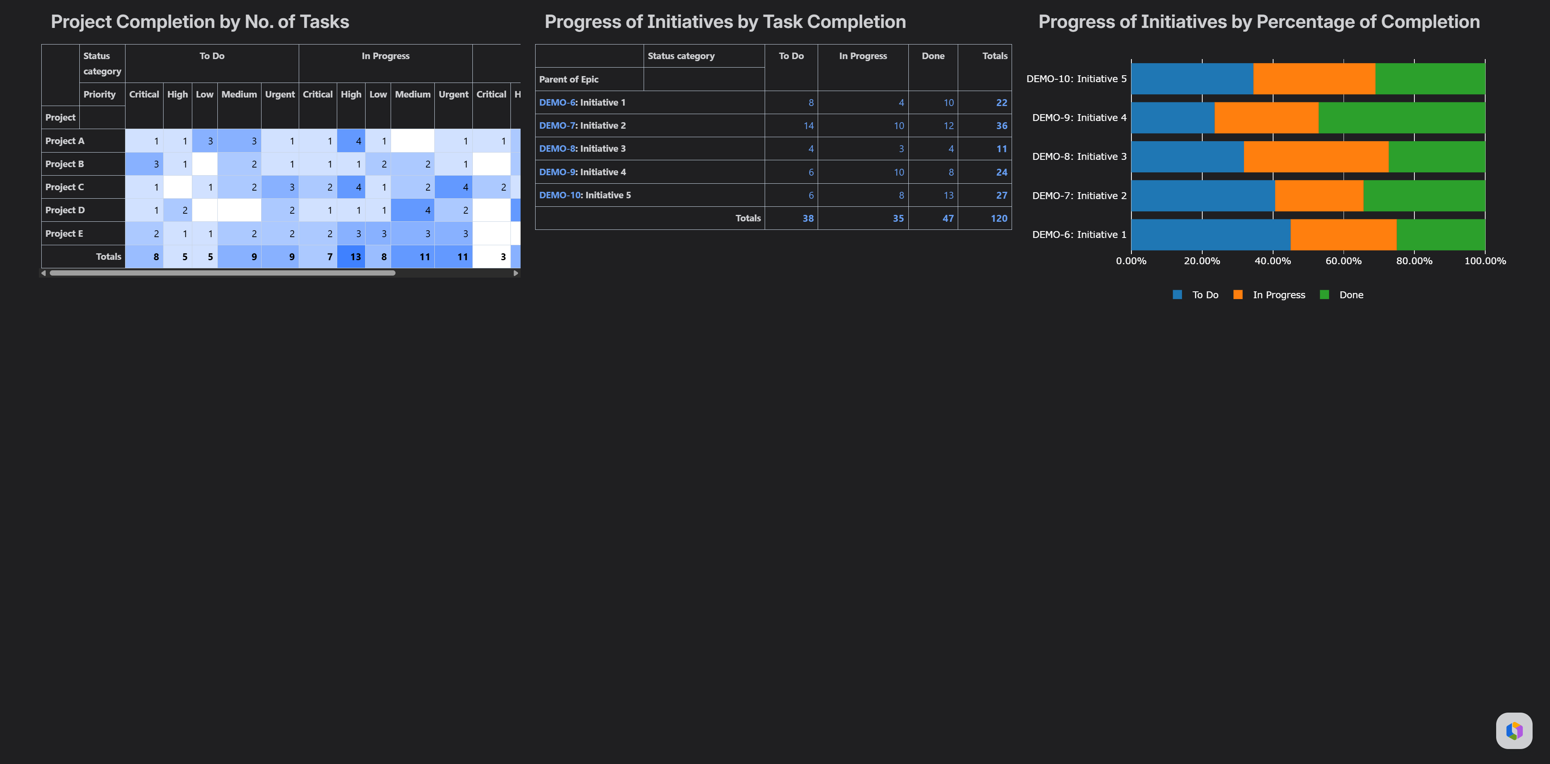Image resolution: width=1550 pixels, height=764 pixels.
Task: Click the Project D row header
Action: click(83, 210)
